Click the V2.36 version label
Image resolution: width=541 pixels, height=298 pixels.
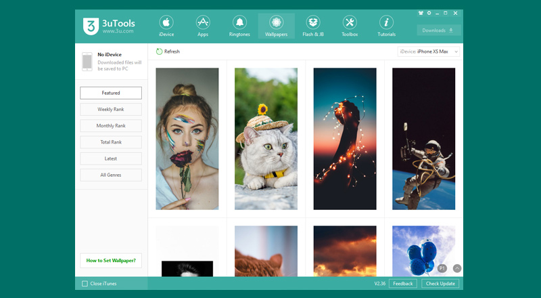[380, 284]
